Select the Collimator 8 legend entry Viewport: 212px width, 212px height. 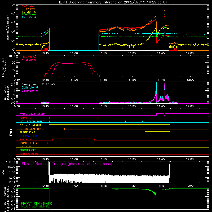pos(30,87)
